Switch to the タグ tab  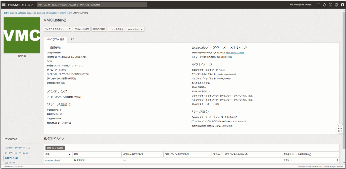point(72,39)
